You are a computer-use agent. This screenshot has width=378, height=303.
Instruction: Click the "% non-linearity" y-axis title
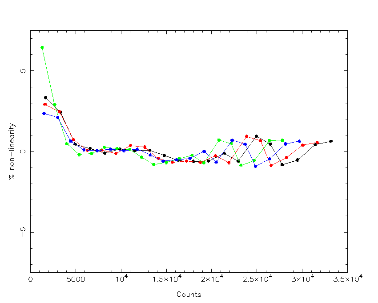[x=13, y=151]
